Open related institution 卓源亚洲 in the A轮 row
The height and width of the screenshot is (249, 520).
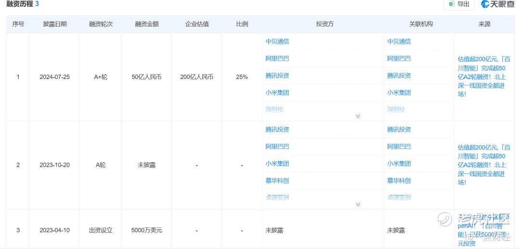tap(399, 197)
